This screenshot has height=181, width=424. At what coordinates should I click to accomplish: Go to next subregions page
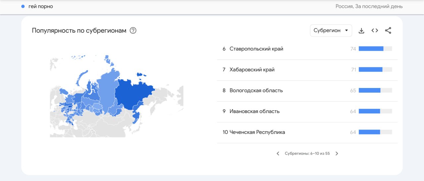pos(337,154)
